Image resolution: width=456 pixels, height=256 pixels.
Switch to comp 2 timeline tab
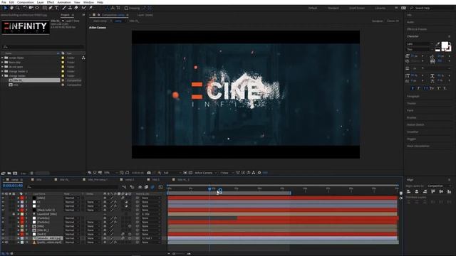pos(130,180)
